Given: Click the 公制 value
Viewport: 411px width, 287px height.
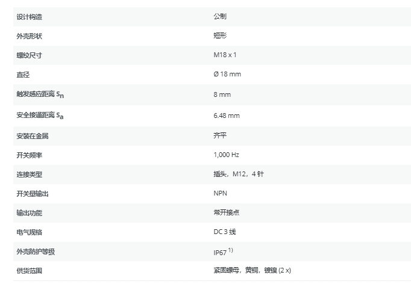Looking at the screenshot, I should (220, 17).
